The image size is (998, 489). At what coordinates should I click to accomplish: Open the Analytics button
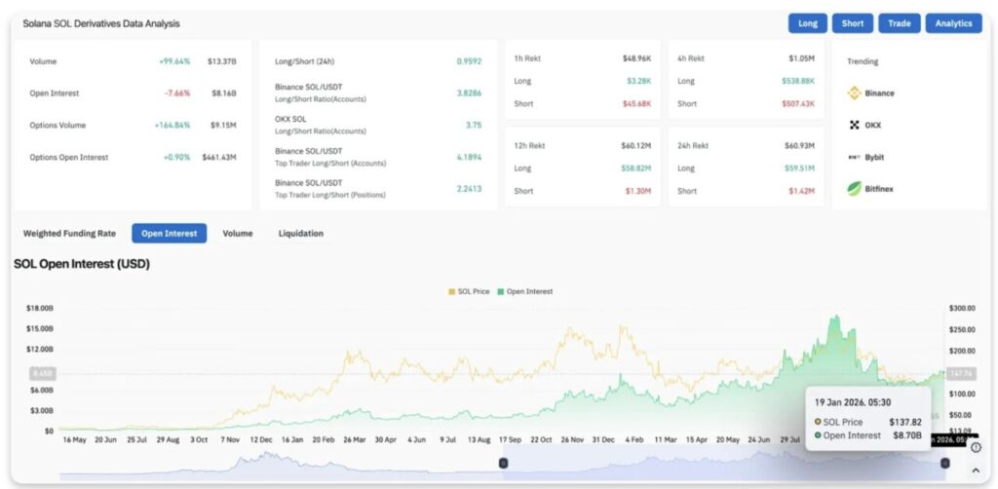(x=953, y=23)
